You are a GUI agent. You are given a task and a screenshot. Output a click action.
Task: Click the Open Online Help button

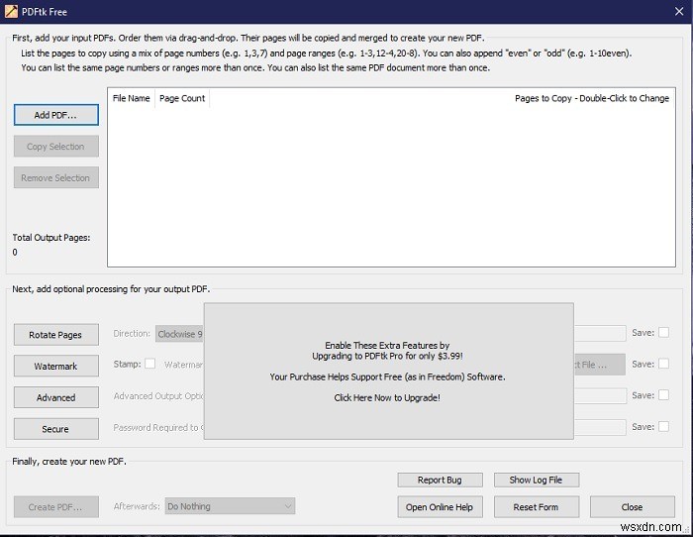[440, 507]
